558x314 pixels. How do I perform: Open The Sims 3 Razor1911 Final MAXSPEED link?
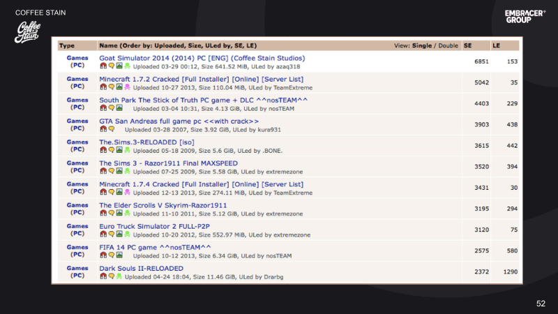[x=168, y=163]
